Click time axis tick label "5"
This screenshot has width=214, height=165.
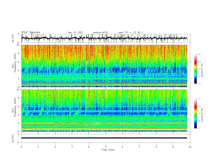[106, 147]
